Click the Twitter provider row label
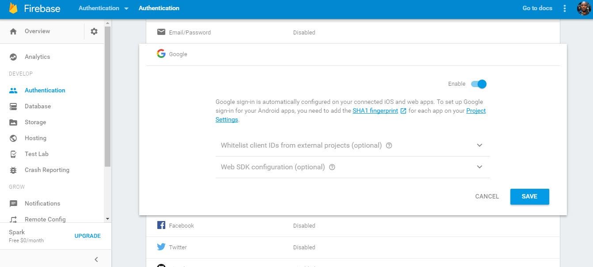This screenshot has height=267, width=593. click(178, 247)
